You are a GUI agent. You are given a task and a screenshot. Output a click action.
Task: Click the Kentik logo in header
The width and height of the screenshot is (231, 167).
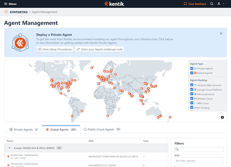point(115,4)
